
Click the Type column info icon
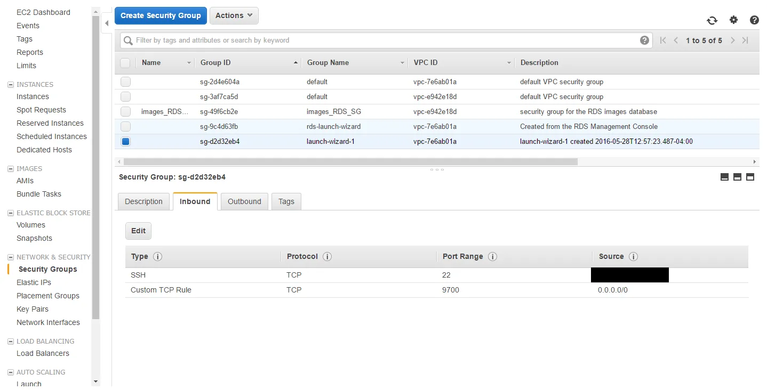[157, 256]
